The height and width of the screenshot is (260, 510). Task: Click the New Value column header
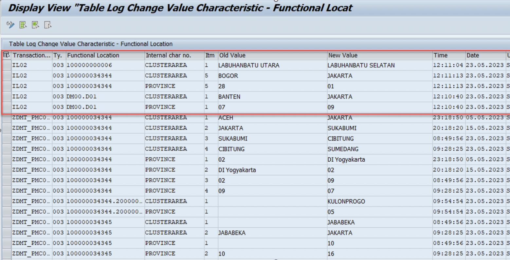[x=343, y=55]
